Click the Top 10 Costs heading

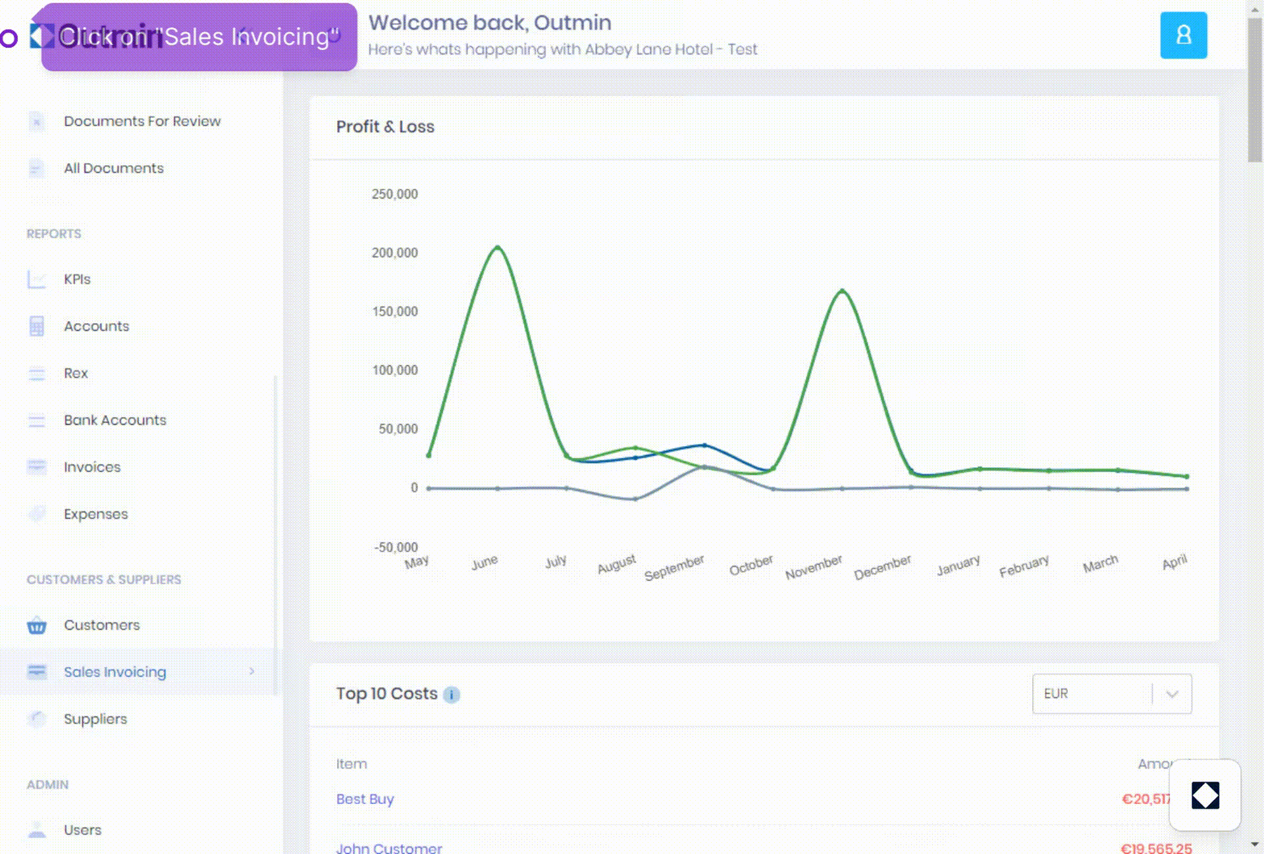pyautogui.click(x=386, y=694)
